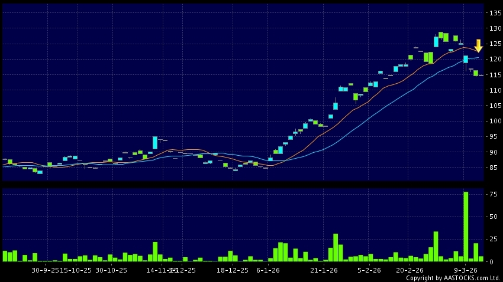Click the yellow down arrow marker
Image resolution: width=503 pixels, height=282 pixels.
point(479,46)
